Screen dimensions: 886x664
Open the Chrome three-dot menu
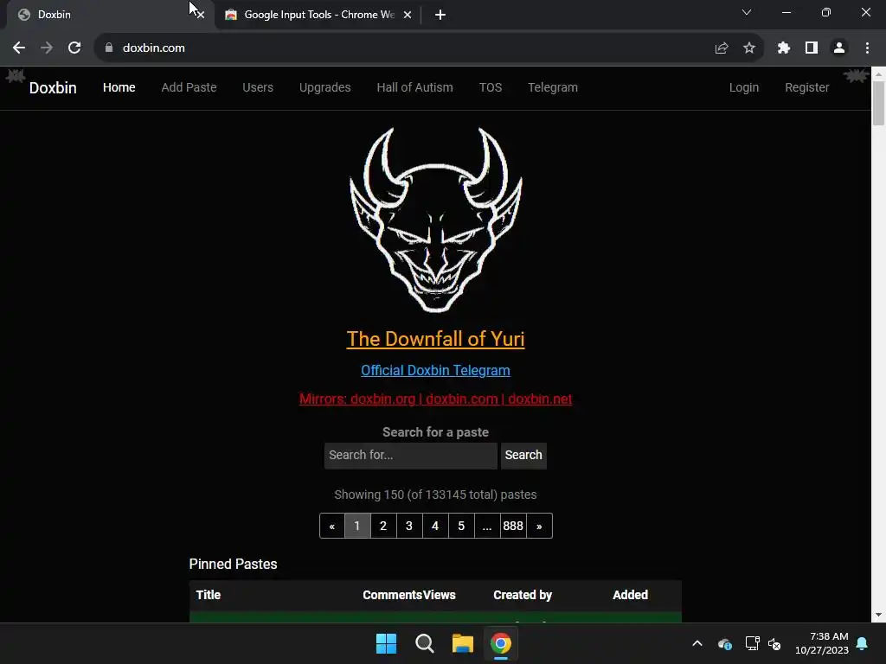[x=867, y=48]
